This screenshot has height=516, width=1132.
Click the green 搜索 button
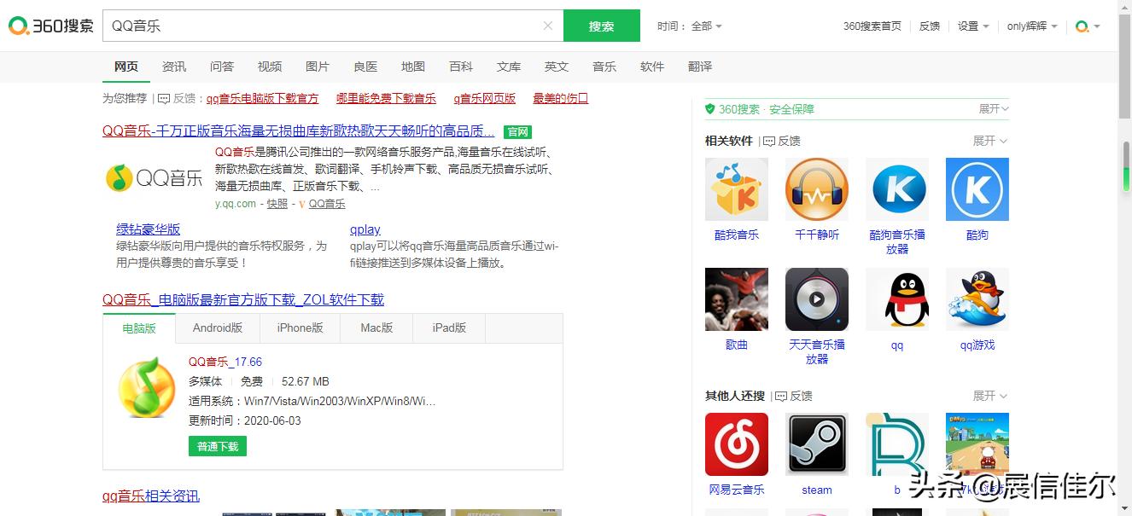(x=601, y=26)
